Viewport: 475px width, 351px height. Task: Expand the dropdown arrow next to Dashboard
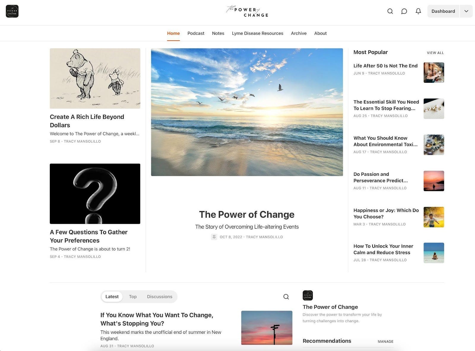[466, 11]
